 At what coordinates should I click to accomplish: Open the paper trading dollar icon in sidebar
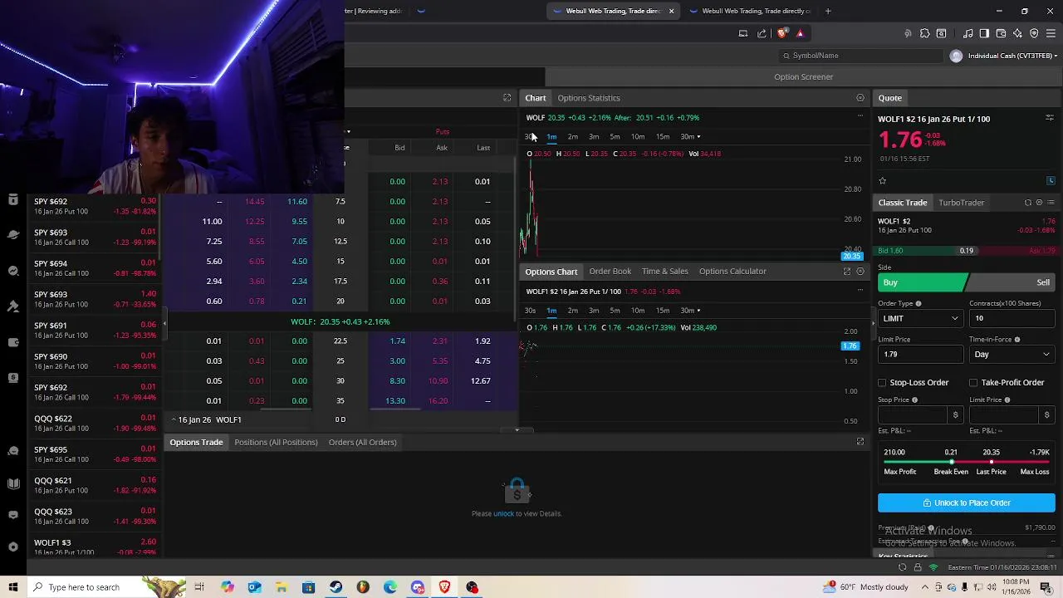click(13, 378)
